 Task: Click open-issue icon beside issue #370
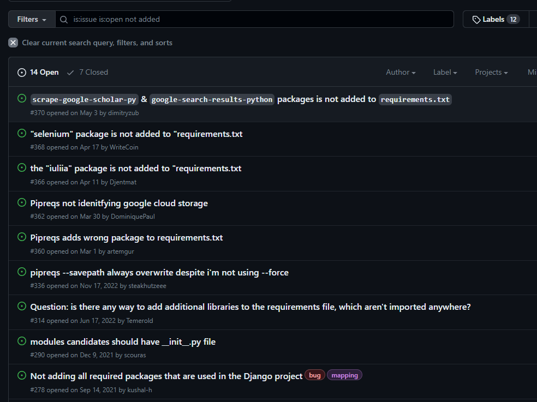pos(22,99)
